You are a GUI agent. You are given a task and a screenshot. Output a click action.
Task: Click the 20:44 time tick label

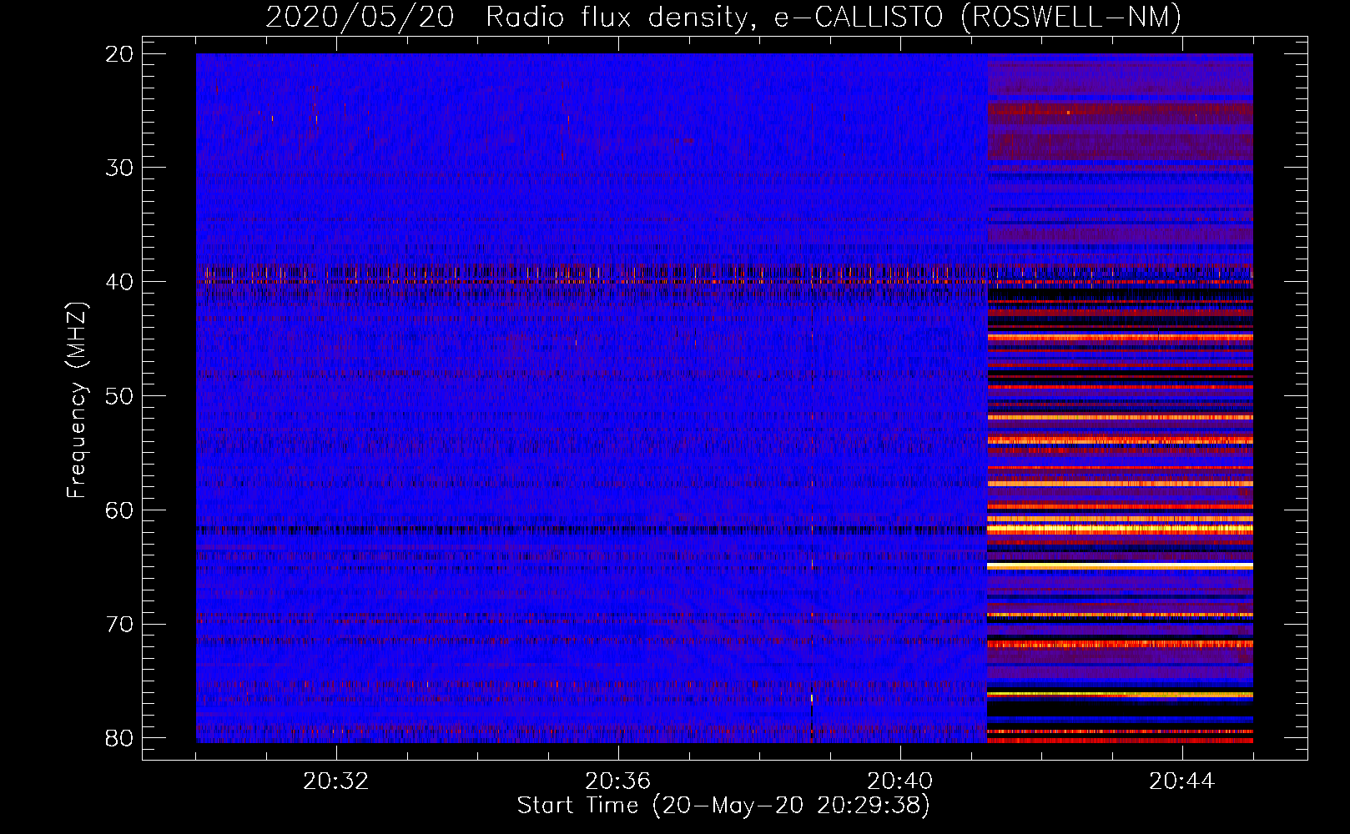(x=1182, y=781)
